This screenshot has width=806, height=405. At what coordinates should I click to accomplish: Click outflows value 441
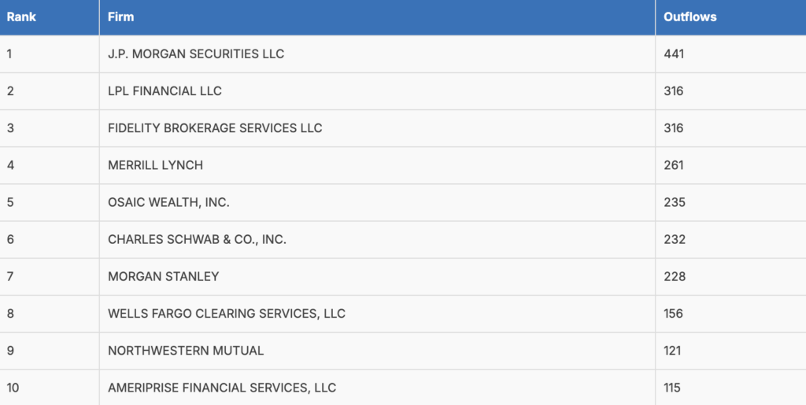[674, 54]
